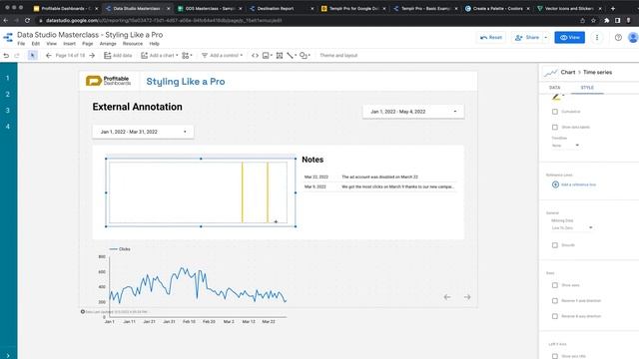The width and height of the screenshot is (639, 359).
Task: Click the Reset button
Action: pyautogui.click(x=491, y=38)
